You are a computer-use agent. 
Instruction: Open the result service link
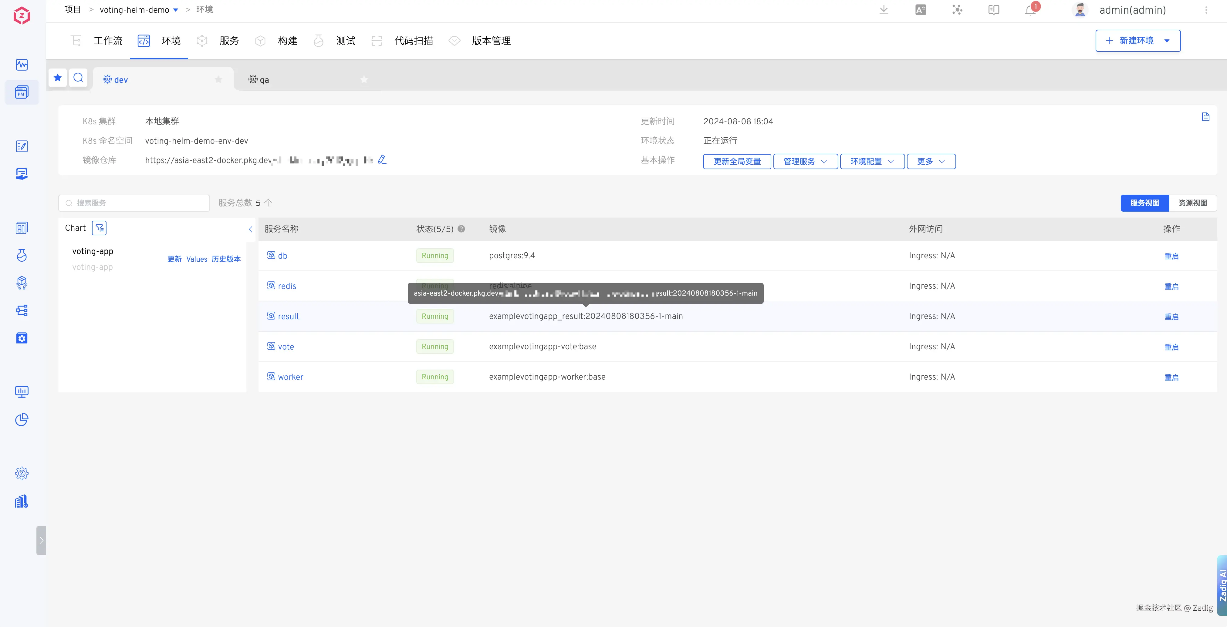pos(288,317)
